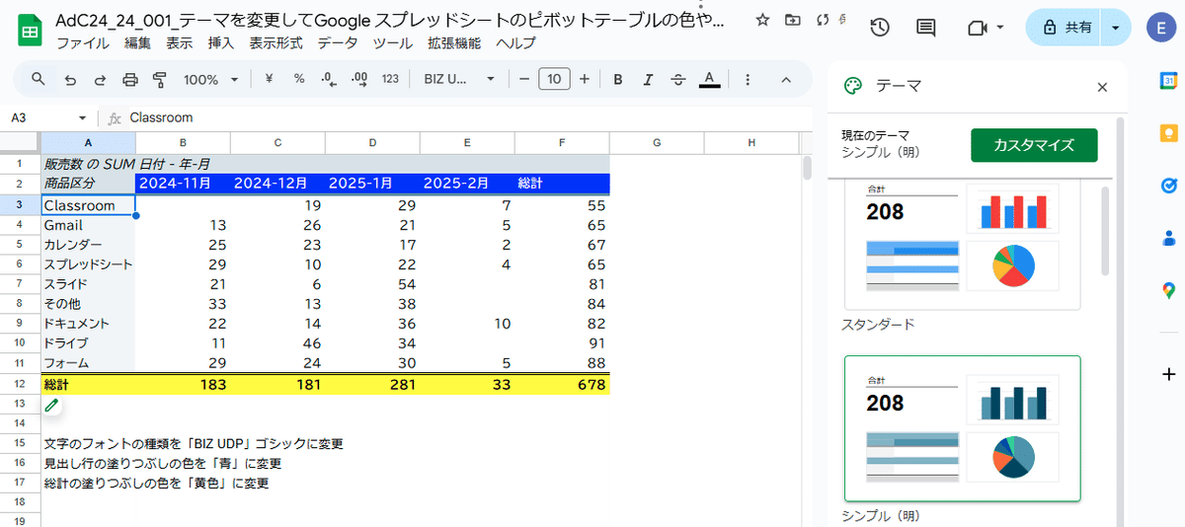Open share options dropdown arrow
This screenshot has width=1185, height=527.
[x=1116, y=29]
